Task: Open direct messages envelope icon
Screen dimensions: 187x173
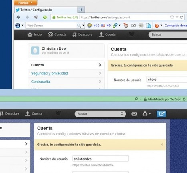Action: click(134, 114)
